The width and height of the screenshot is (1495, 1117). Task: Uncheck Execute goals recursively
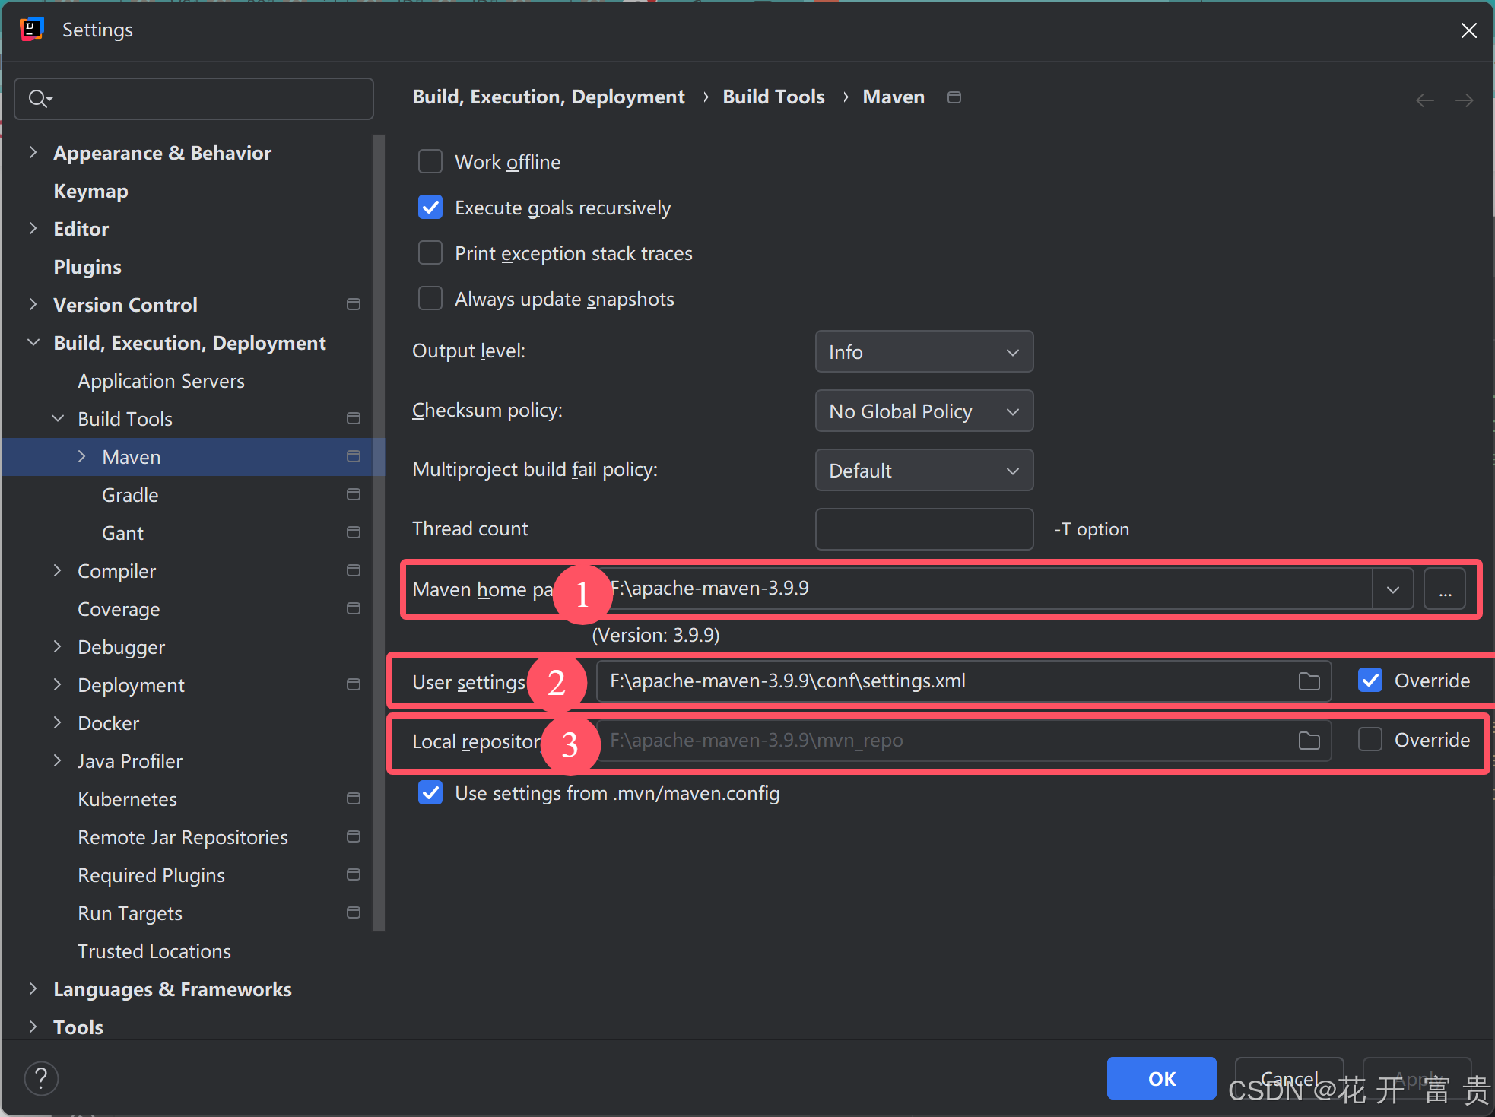click(430, 208)
